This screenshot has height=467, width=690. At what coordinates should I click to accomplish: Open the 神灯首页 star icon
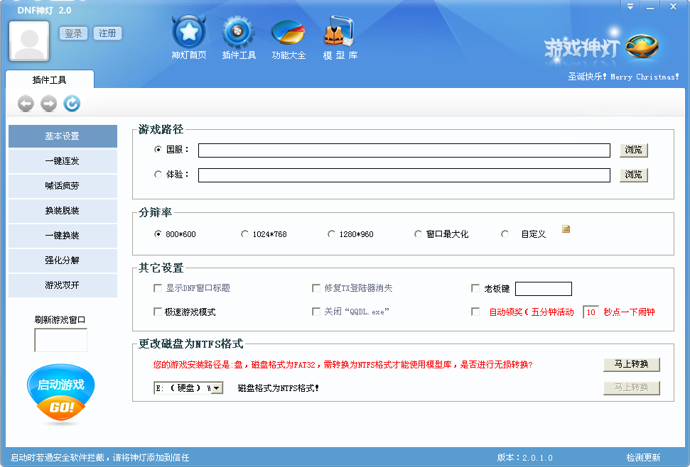point(189,32)
